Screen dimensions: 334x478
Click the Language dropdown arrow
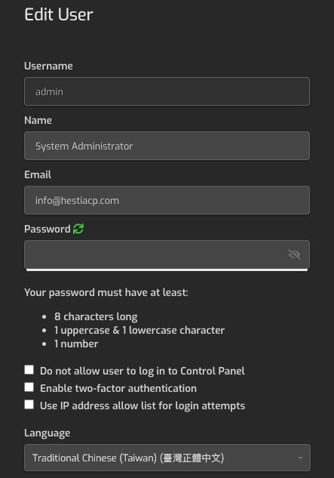click(300, 458)
